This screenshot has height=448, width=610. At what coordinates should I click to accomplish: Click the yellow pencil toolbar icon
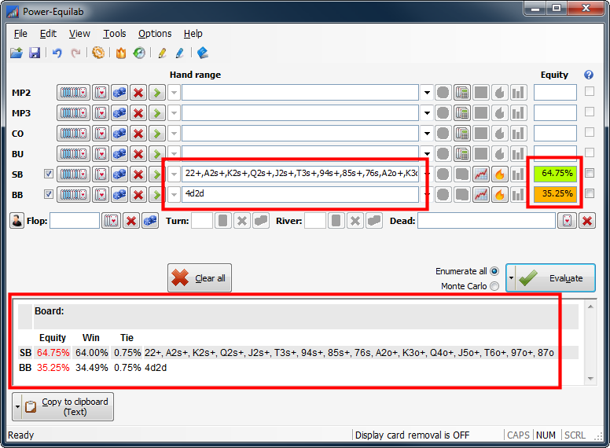pos(162,53)
